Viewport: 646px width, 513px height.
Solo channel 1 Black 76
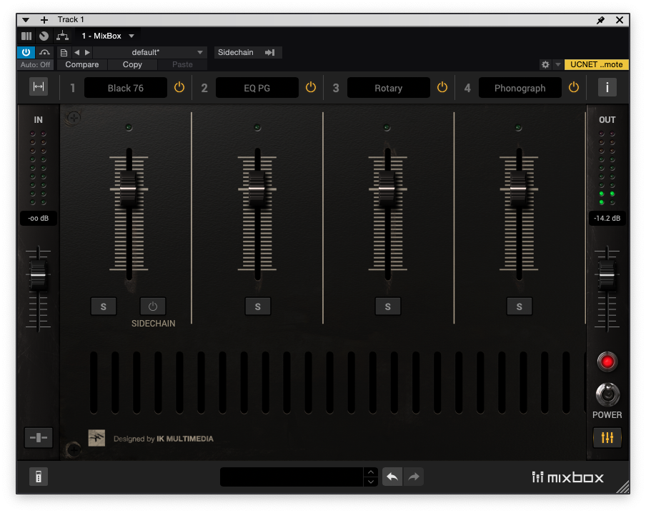104,307
